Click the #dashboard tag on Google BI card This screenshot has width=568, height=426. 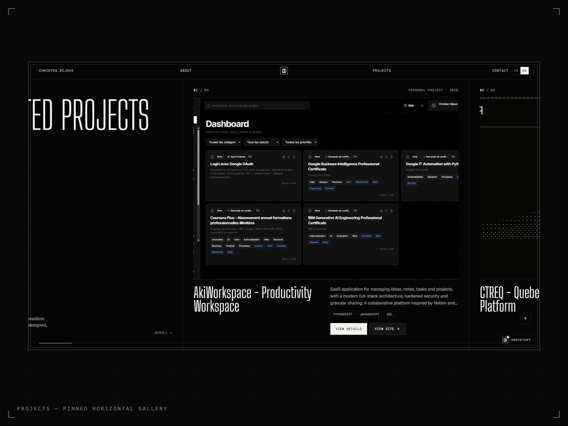coord(362,182)
